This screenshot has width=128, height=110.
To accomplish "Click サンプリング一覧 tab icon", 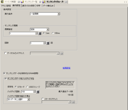I will (22, 2).
